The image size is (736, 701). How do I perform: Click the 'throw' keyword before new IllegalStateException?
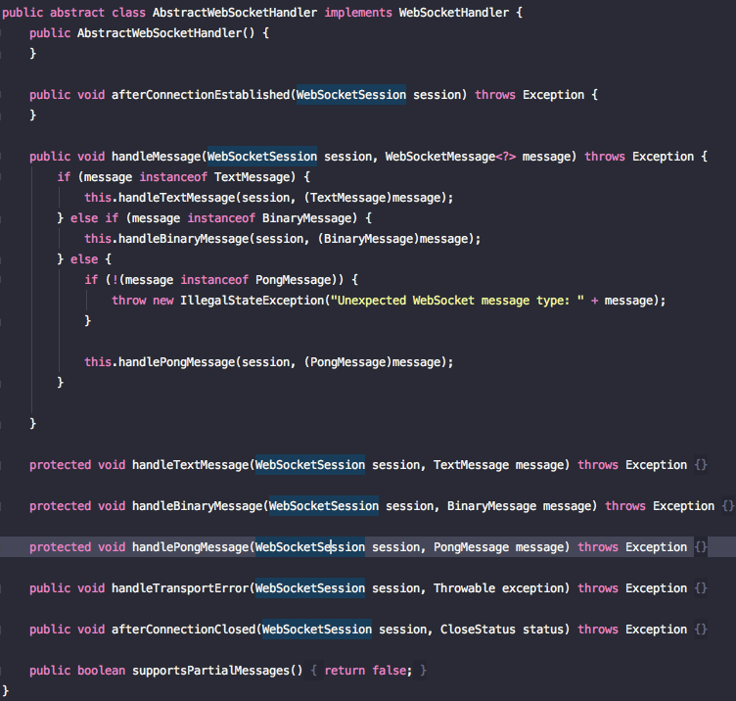(x=128, y=301)
